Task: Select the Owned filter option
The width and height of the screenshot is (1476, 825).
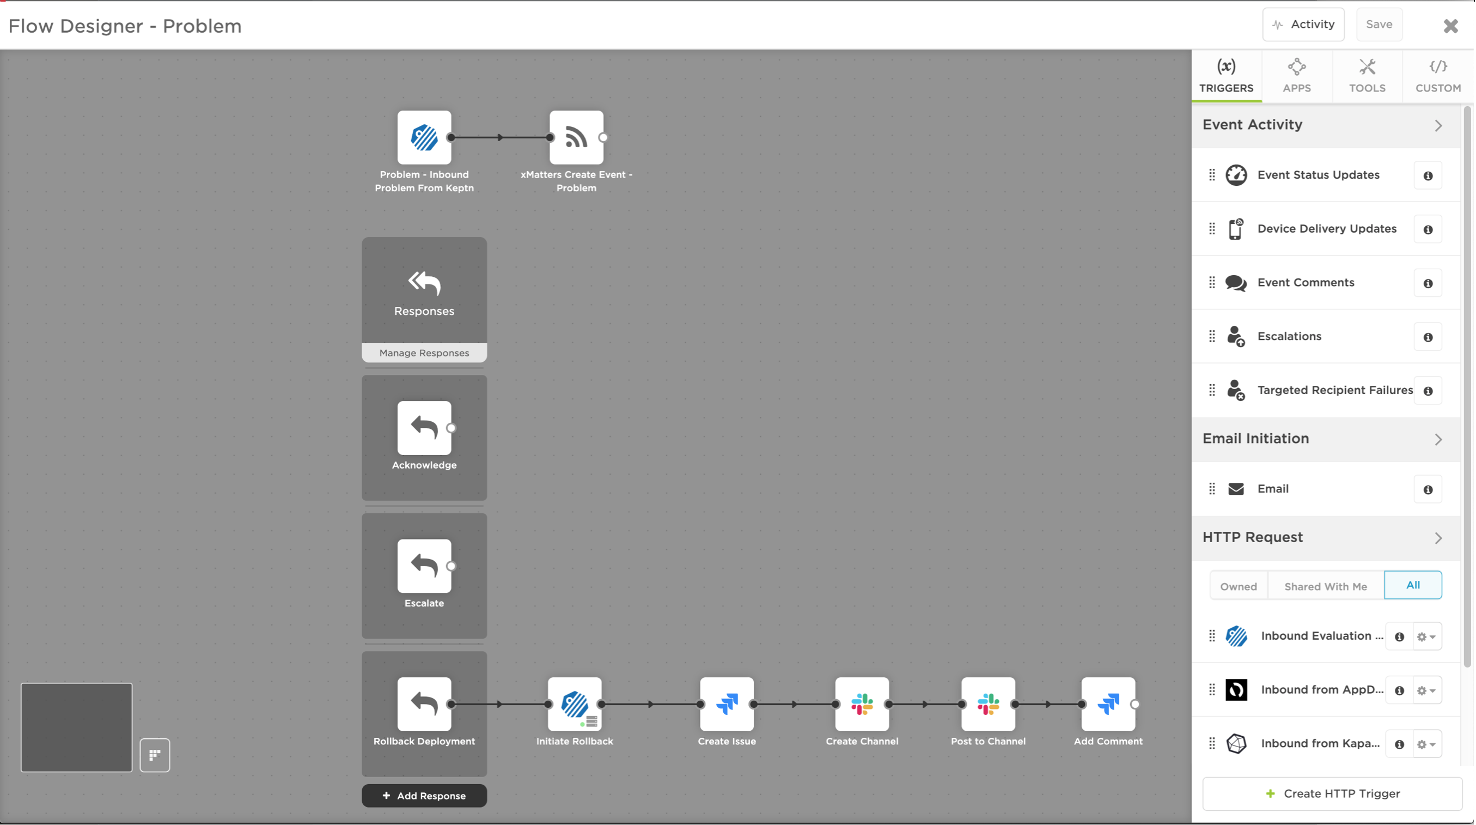Action: [1238, 586]
